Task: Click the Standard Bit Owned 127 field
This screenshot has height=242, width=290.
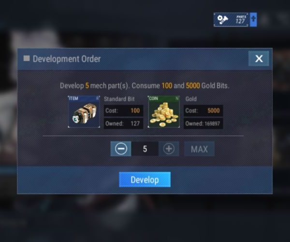Action: click(123, 123)
